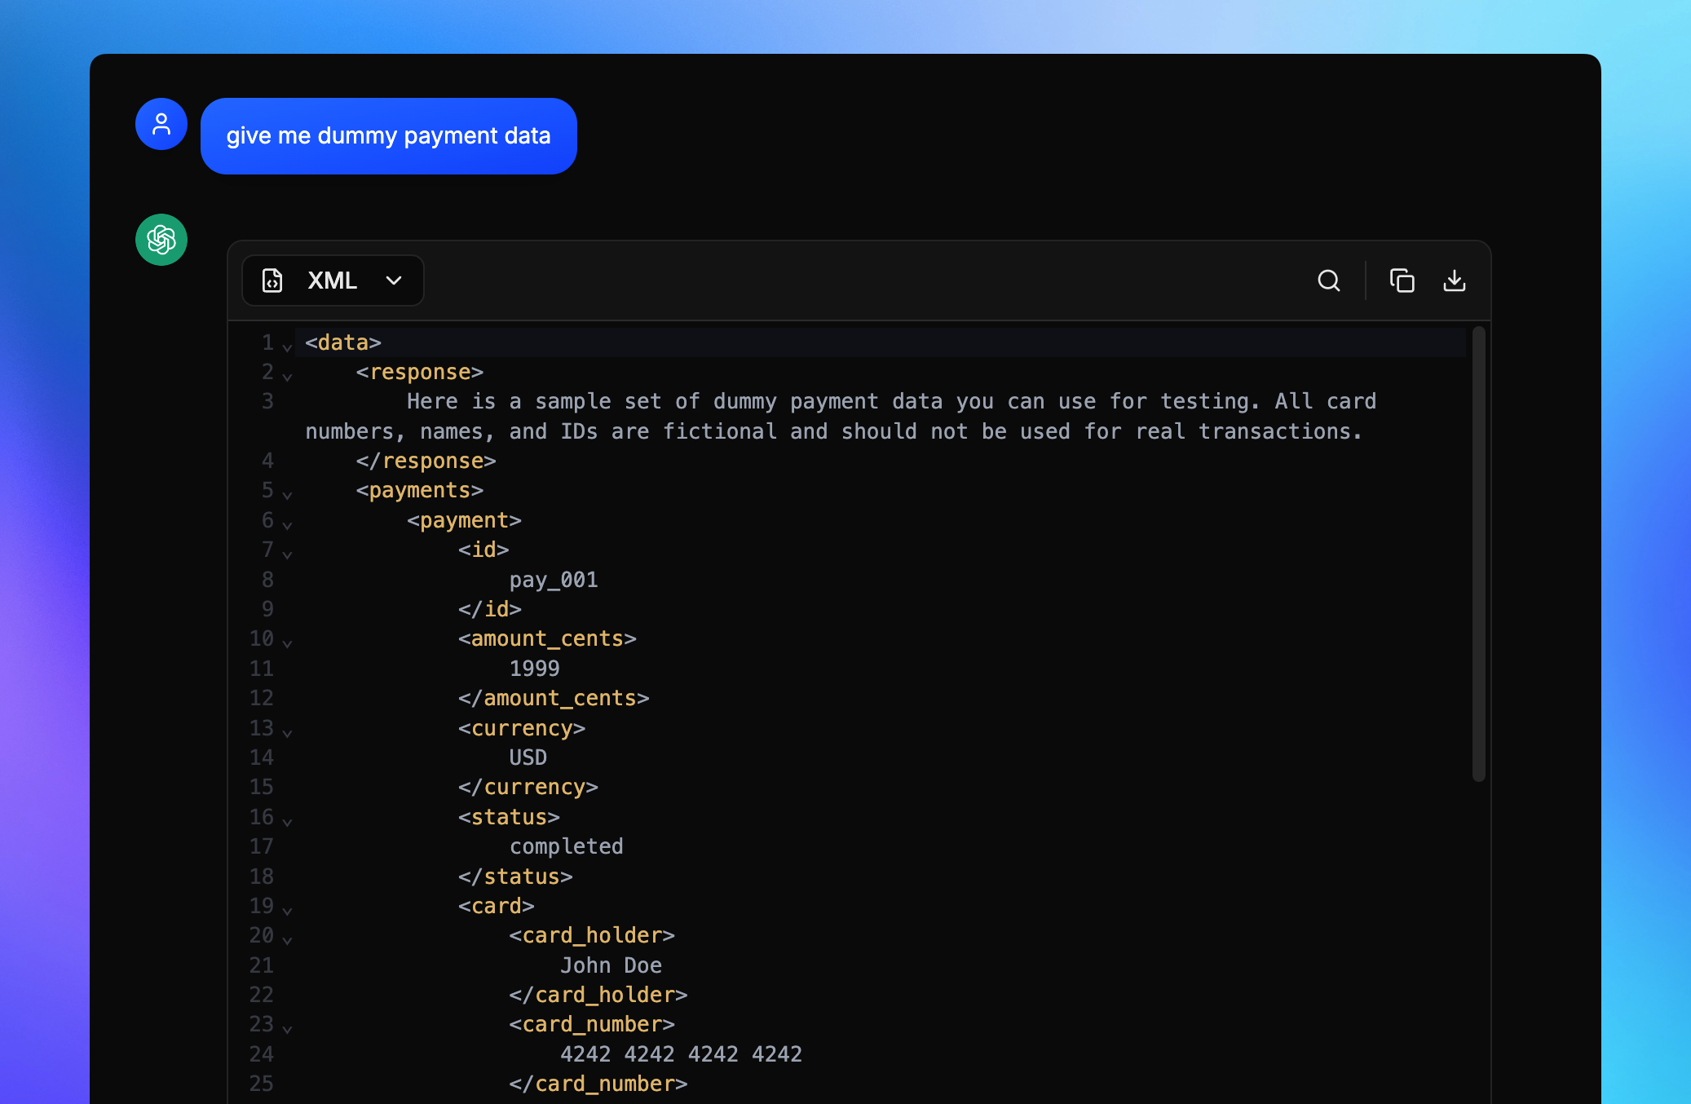Click the search icon in code toolbar

click(1328, 280)
